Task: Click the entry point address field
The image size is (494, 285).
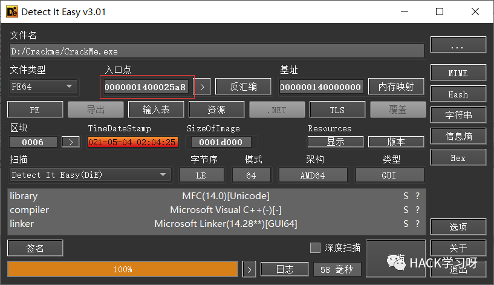Action: click(146, 87)
